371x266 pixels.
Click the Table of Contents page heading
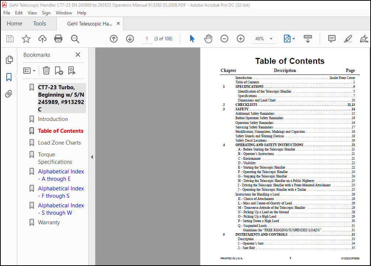click(x=290, y=61)
